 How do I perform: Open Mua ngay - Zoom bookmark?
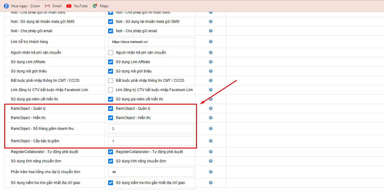tap(22, 6)
